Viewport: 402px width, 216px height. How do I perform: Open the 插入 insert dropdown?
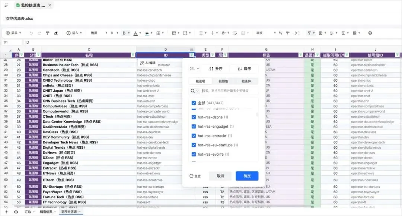(74, 33)
